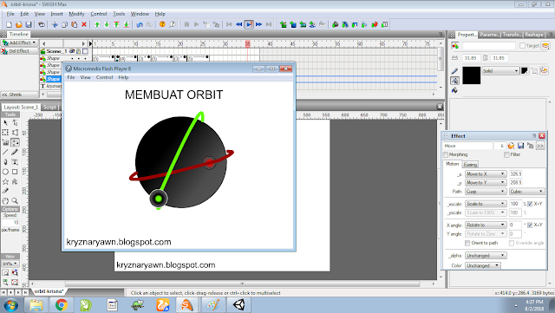
Task: Enable the Target checkbox in Properties
Action: pyautogui.click(x=522, y=46)
